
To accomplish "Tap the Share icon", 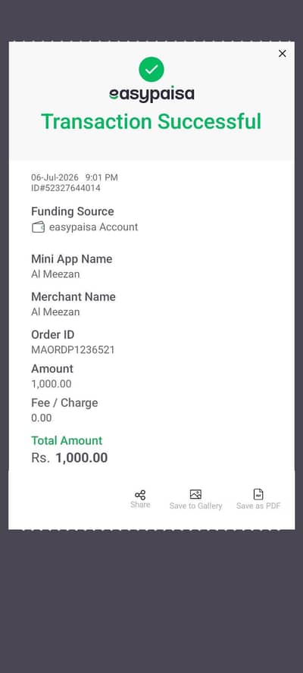I will click(140, 495).
